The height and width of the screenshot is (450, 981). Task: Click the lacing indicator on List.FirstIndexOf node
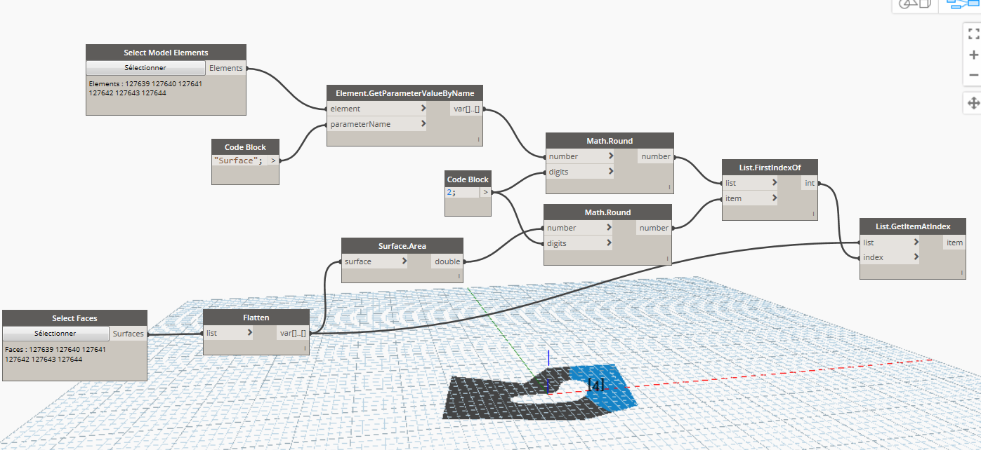pyautogui.click(x=813, y=214)
